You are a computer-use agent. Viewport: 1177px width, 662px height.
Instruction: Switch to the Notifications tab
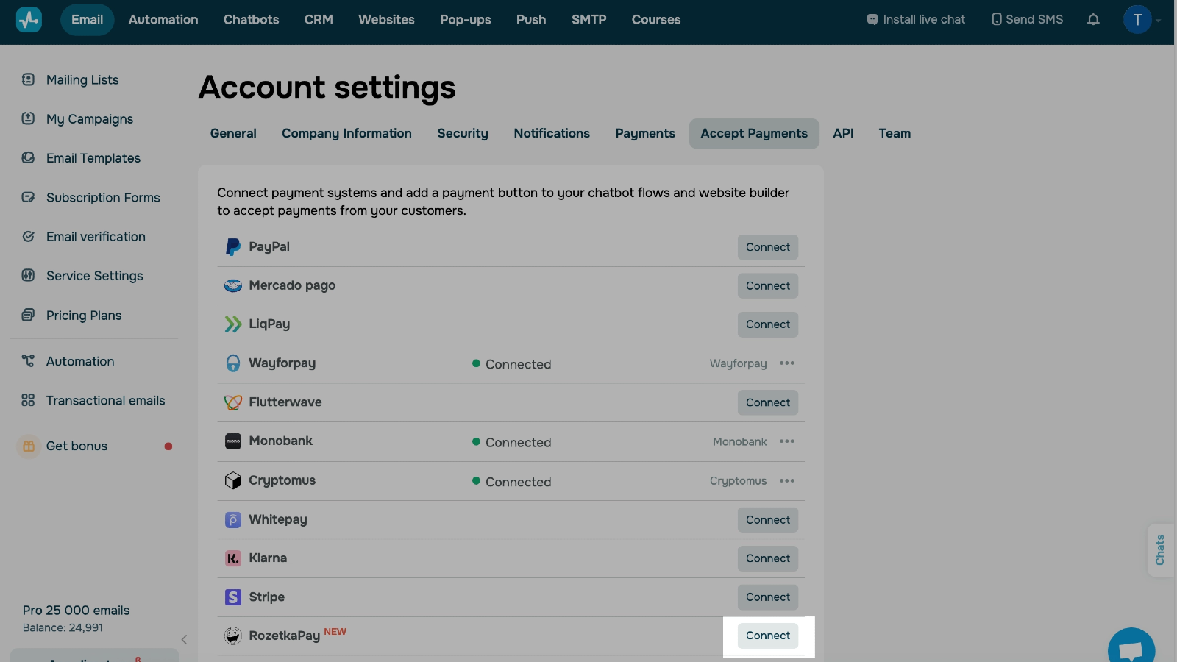[552, 133]
